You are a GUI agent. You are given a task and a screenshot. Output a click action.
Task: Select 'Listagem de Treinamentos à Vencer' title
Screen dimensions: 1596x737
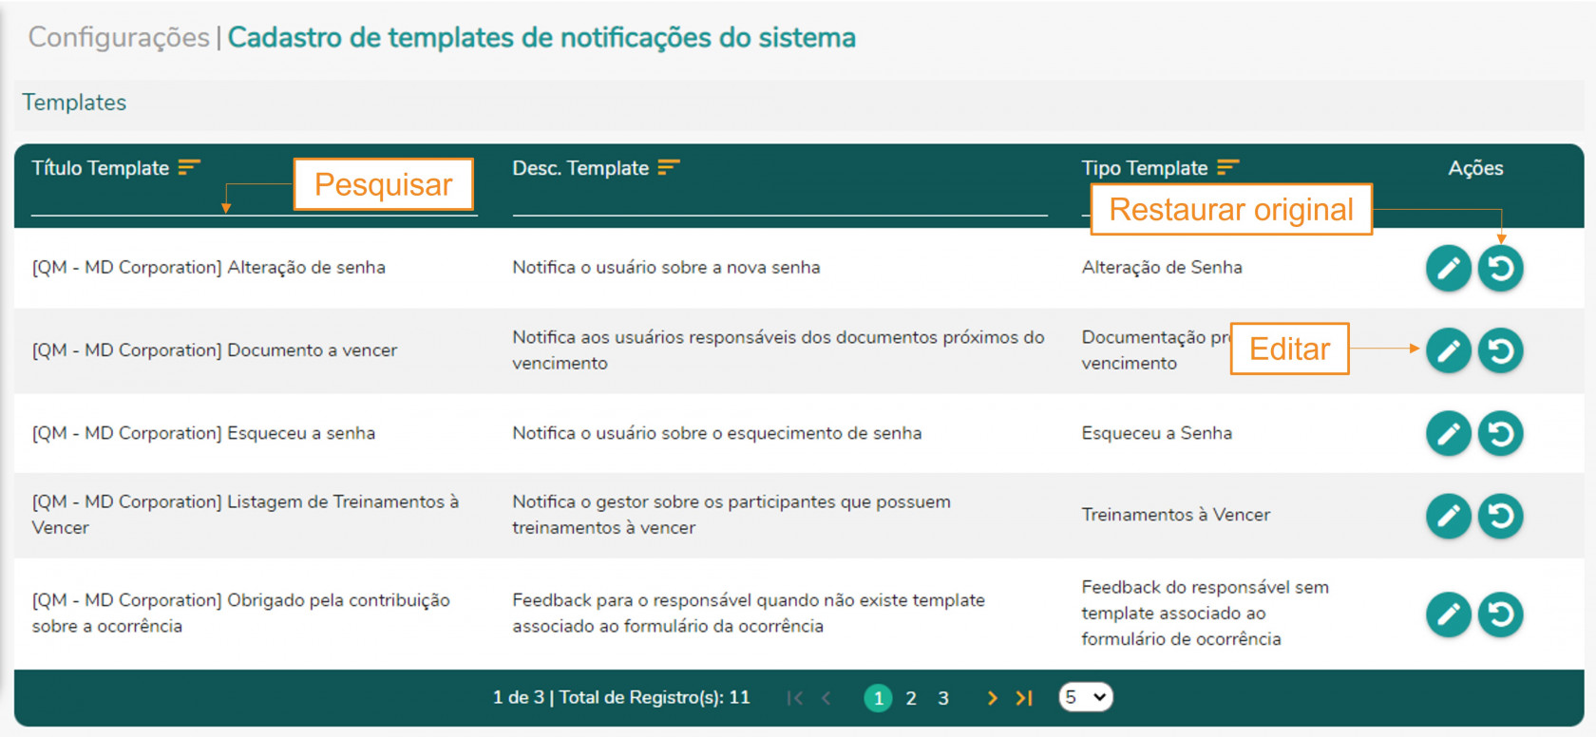[x=245, y=515]
